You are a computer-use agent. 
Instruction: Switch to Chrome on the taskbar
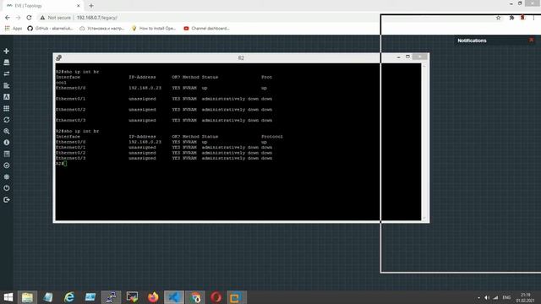[195, 297]
